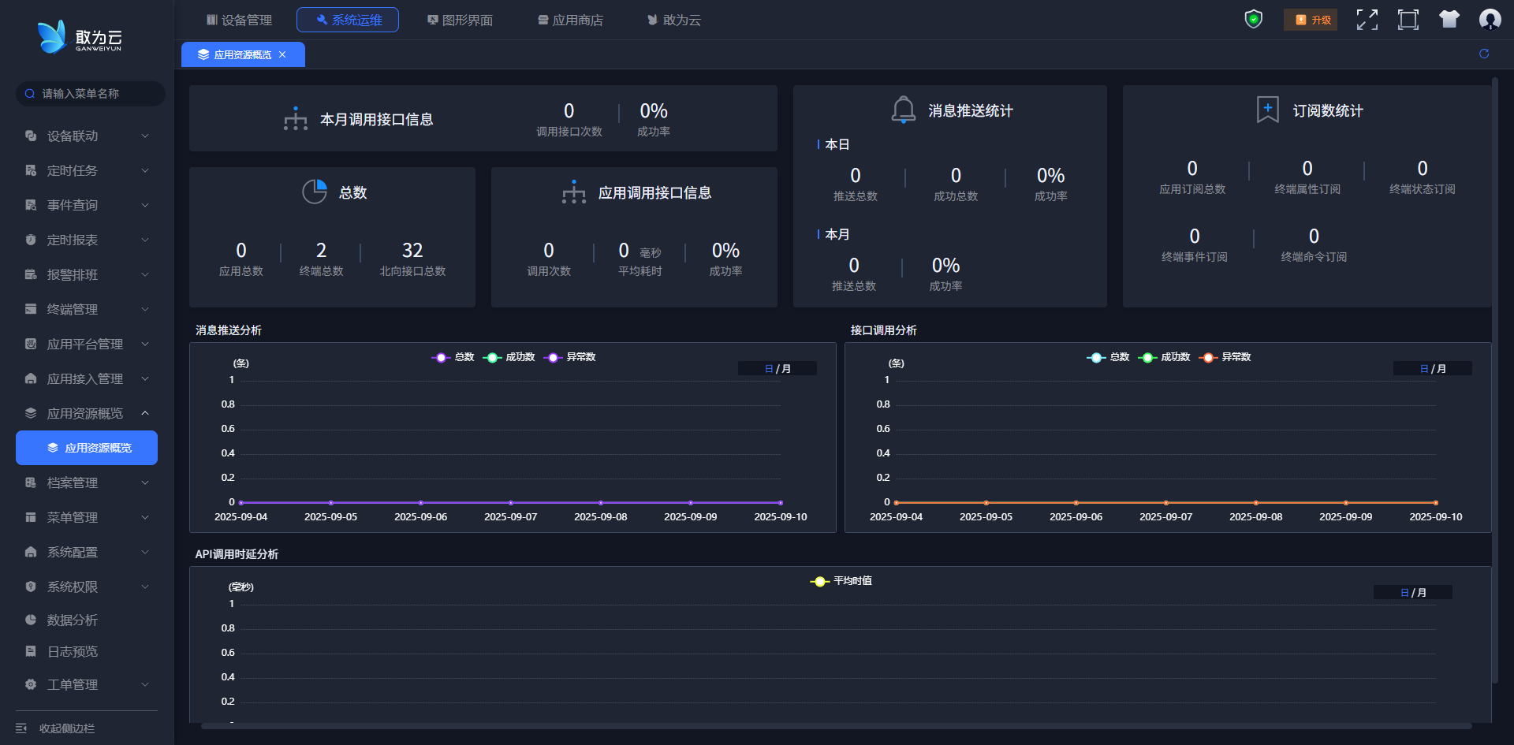Toggle 平均时值 legend in API latency chart

pyautogui.click(x=841, y=581)
